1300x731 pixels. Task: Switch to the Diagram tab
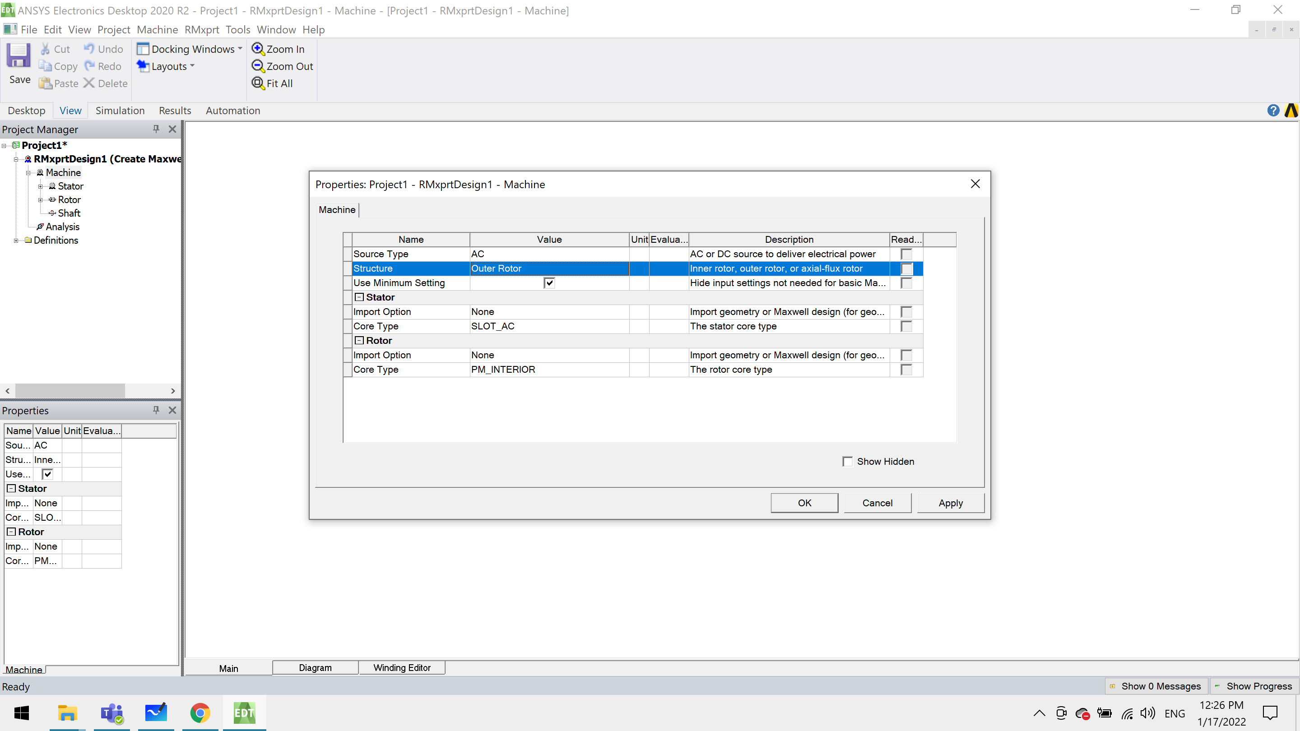tap(315, 667)
